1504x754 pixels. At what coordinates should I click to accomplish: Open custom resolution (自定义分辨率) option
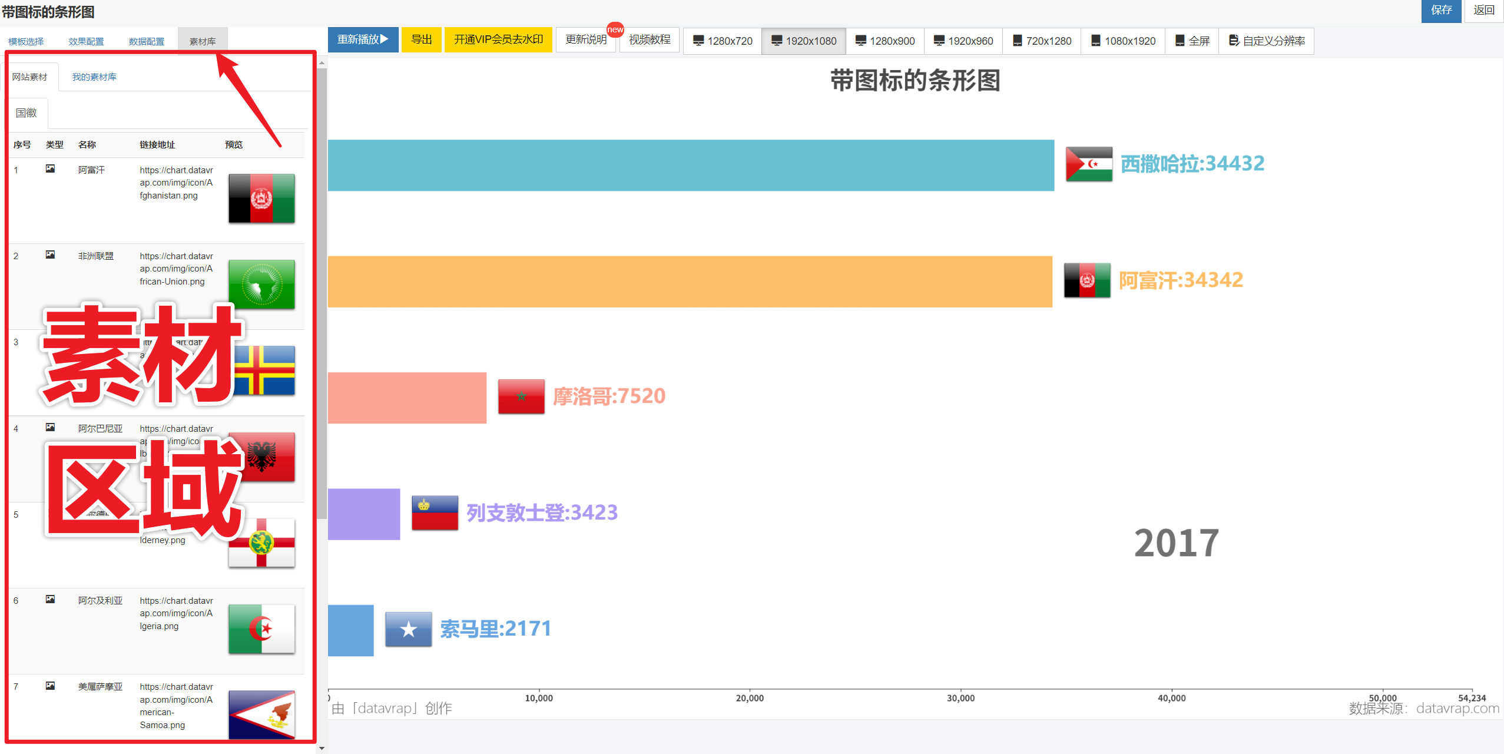1267,41
